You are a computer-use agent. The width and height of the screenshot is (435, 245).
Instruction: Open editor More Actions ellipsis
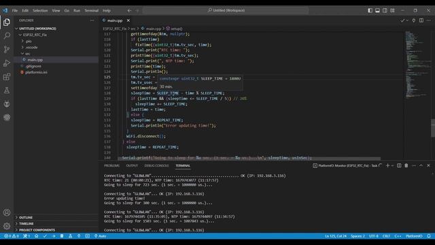pos(429,20)
